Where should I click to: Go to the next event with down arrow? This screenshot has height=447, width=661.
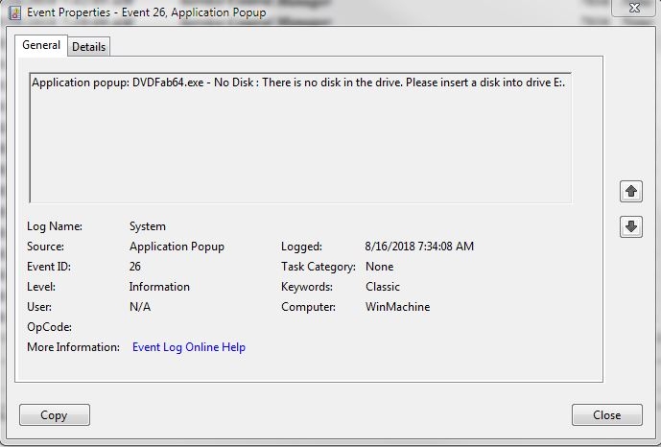click(630, 227)
